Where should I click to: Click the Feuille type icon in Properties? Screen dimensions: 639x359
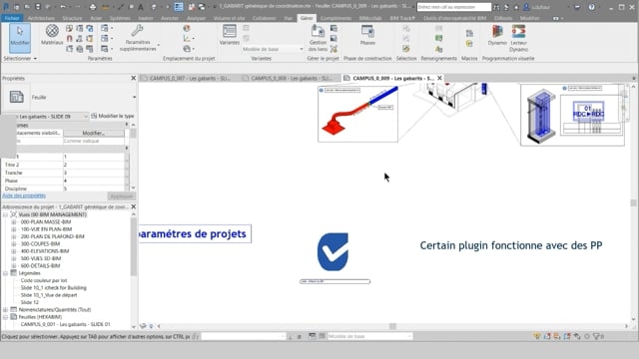click(16, 97)
